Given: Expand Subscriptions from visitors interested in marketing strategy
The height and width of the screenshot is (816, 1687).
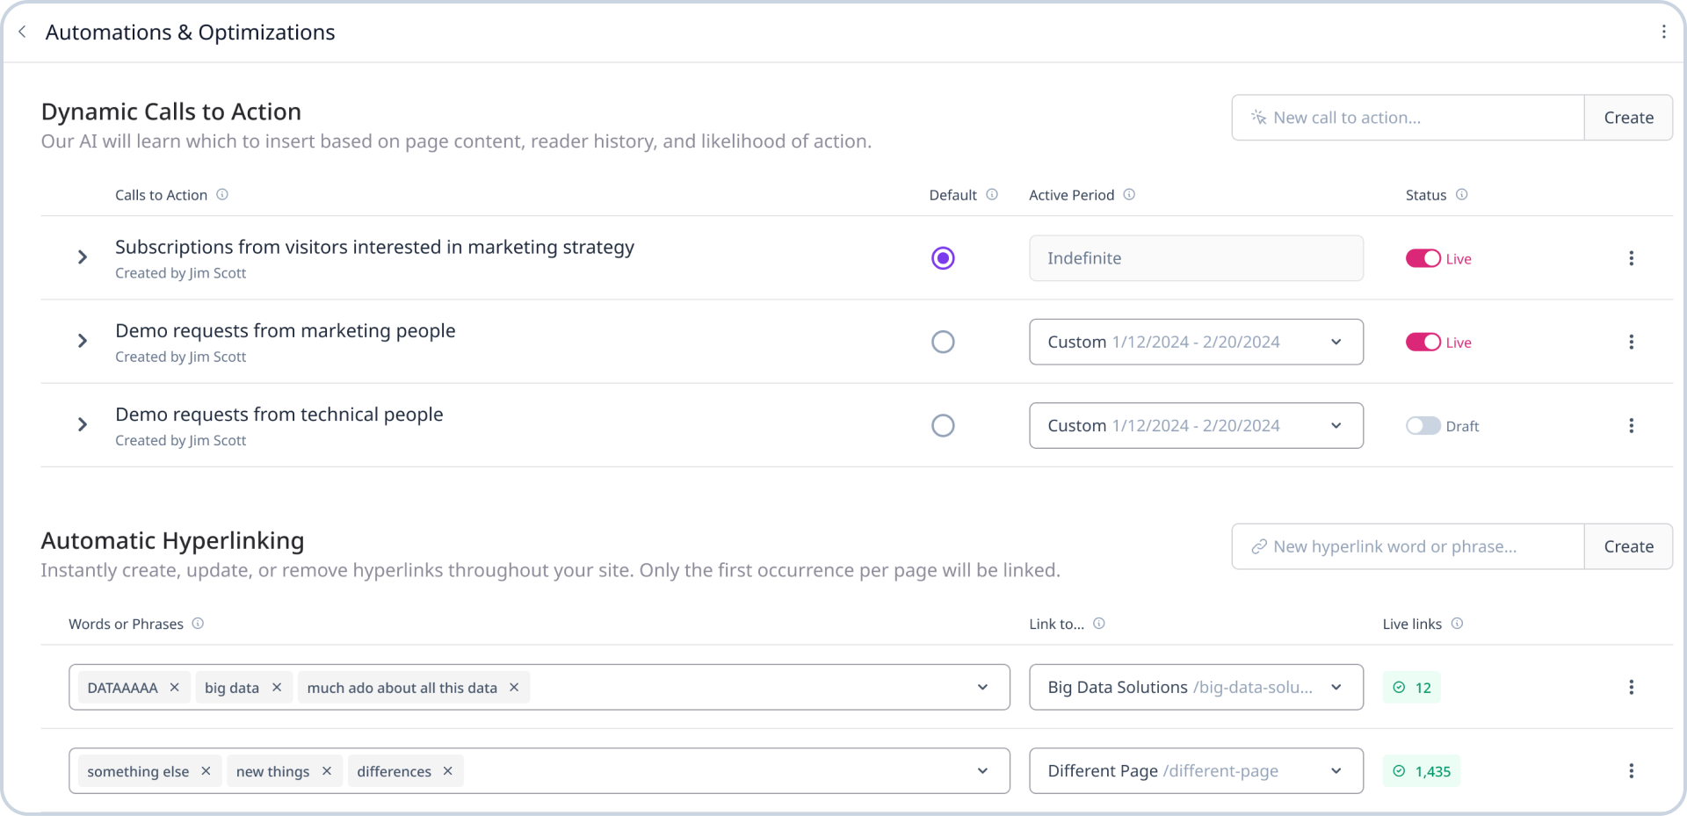Looking at the screenshot, I should click(x=83, y=257).
